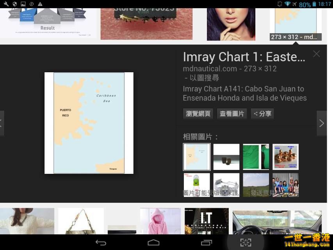Go to the next image with the right arrow
Image resolution: width=333 pixels, height=250 pixels.
(x=322, y=123)
